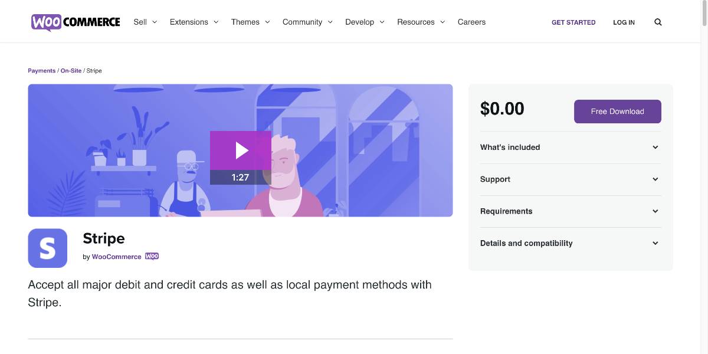
Task: Open the search magnifier icon
Action: coord(658,22)
